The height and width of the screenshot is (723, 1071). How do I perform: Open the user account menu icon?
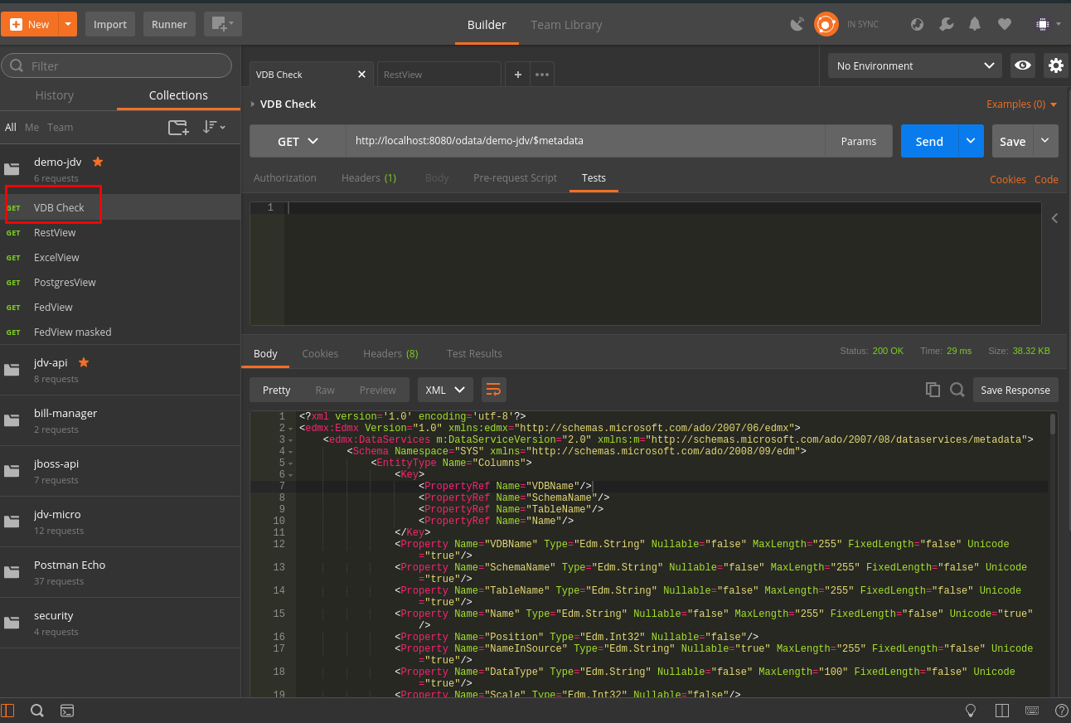tap(1047, 24)
